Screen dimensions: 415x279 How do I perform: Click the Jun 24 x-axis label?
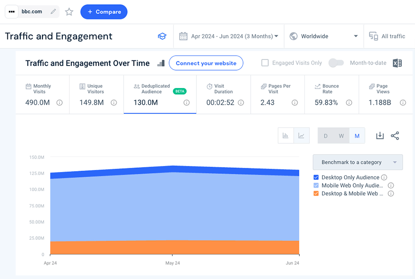pos(292,263)
